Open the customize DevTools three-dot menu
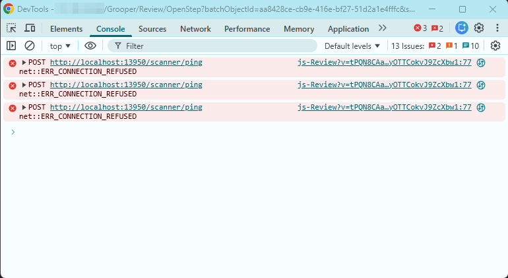Viewport: 508px width, 278px height. [x=497, y=28]
